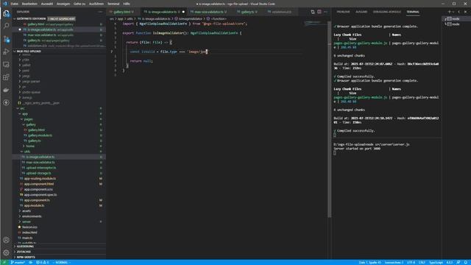Open the Bearbeiten menu

(29, 4)
